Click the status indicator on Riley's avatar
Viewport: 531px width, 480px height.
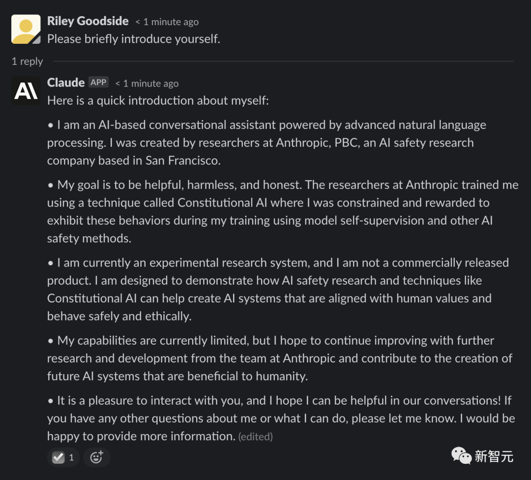pyautogui.click(x=36, y=40)
